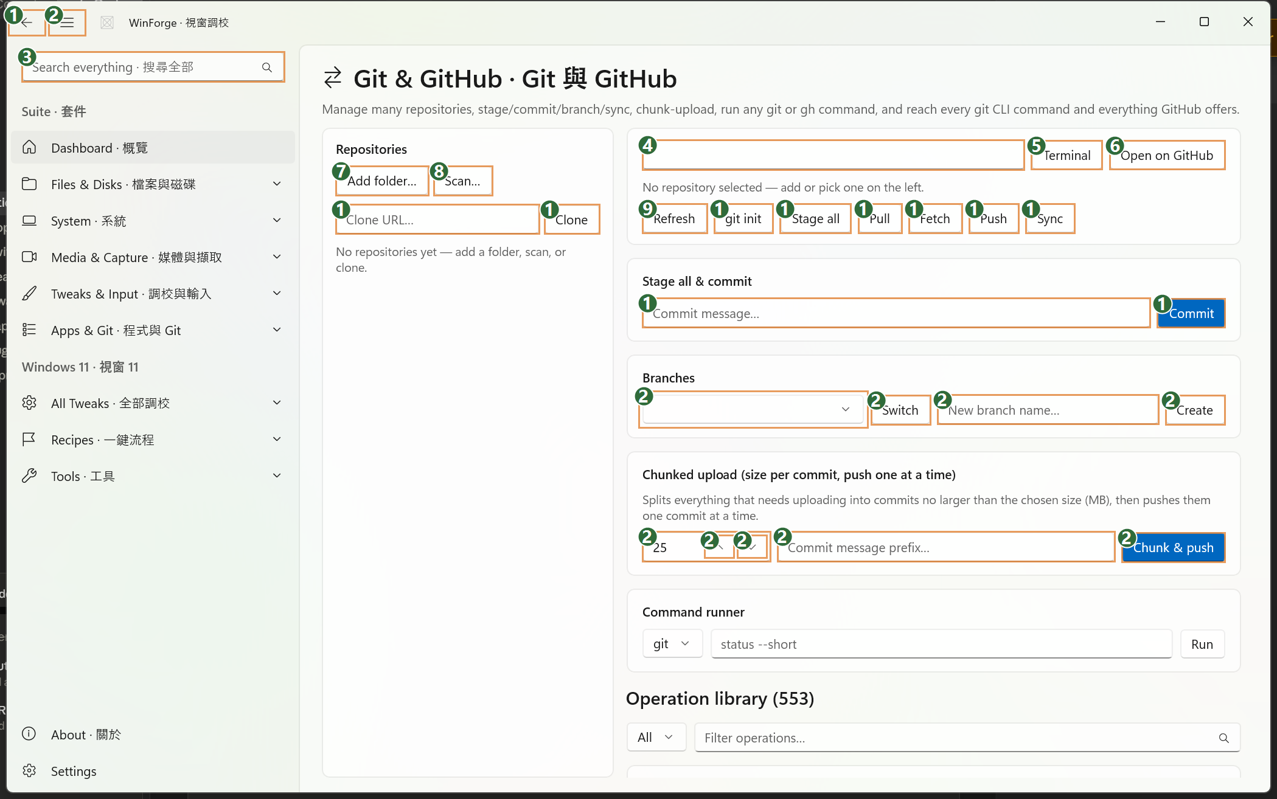Screen dimensions: 1277x799
Task: Open Settings in the sidebar
Action: coord(153,770)
